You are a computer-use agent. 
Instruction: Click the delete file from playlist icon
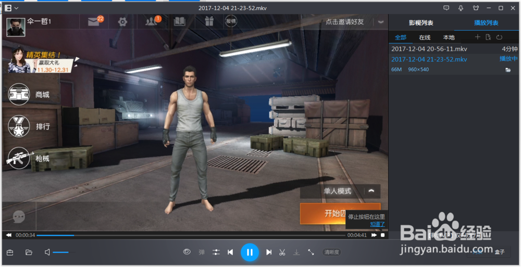point(488,37)
